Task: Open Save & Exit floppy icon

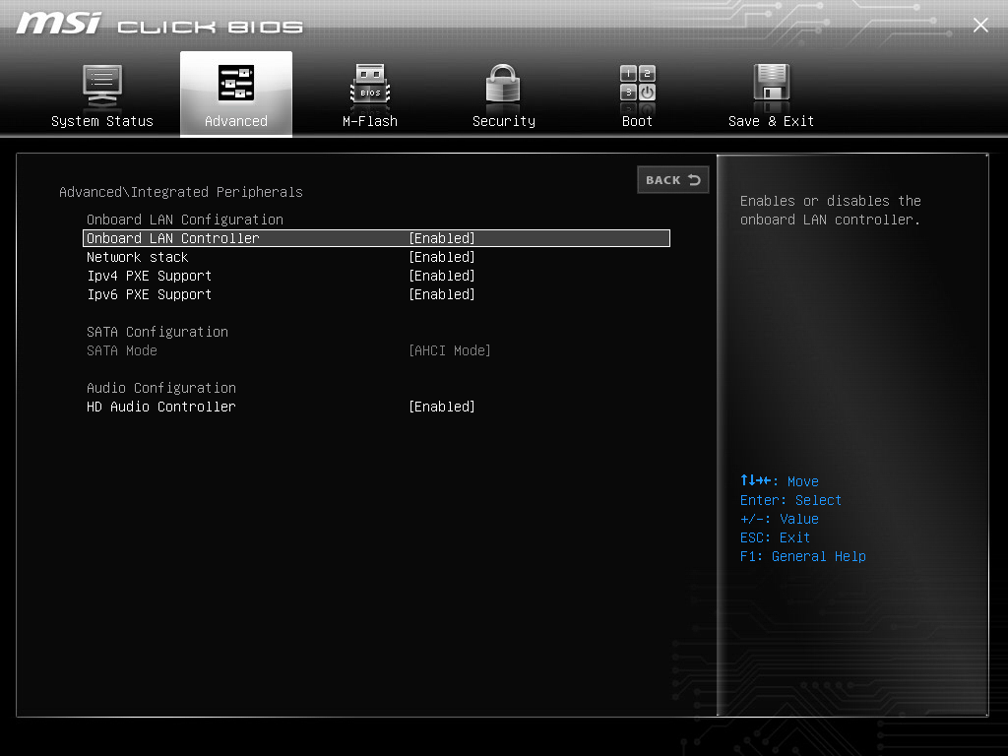Action: tap(771, 84)
